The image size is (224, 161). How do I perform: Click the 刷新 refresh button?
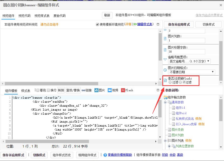tap(107, 15)
